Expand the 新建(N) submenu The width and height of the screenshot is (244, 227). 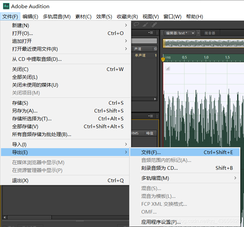65,26
